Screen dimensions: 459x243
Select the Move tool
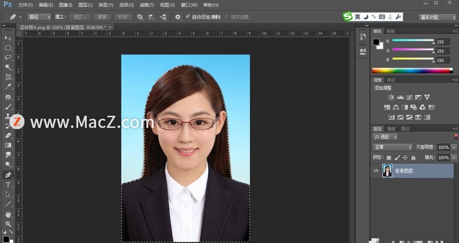tap(8, 38)
